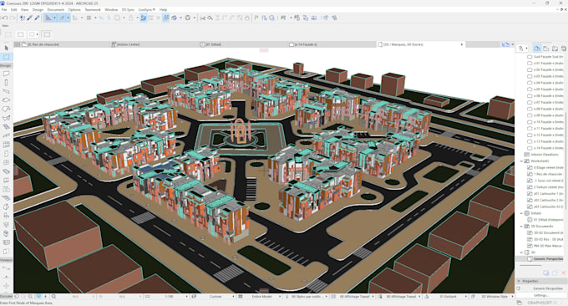
Task: Open the Window menu
Action: click(x=111, y=10)
